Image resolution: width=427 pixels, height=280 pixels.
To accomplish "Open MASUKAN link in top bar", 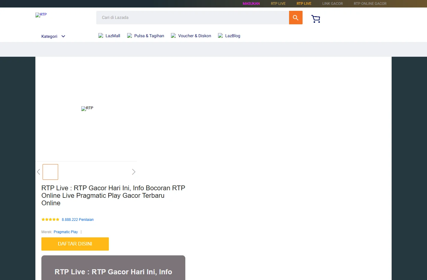I will 251,4.
